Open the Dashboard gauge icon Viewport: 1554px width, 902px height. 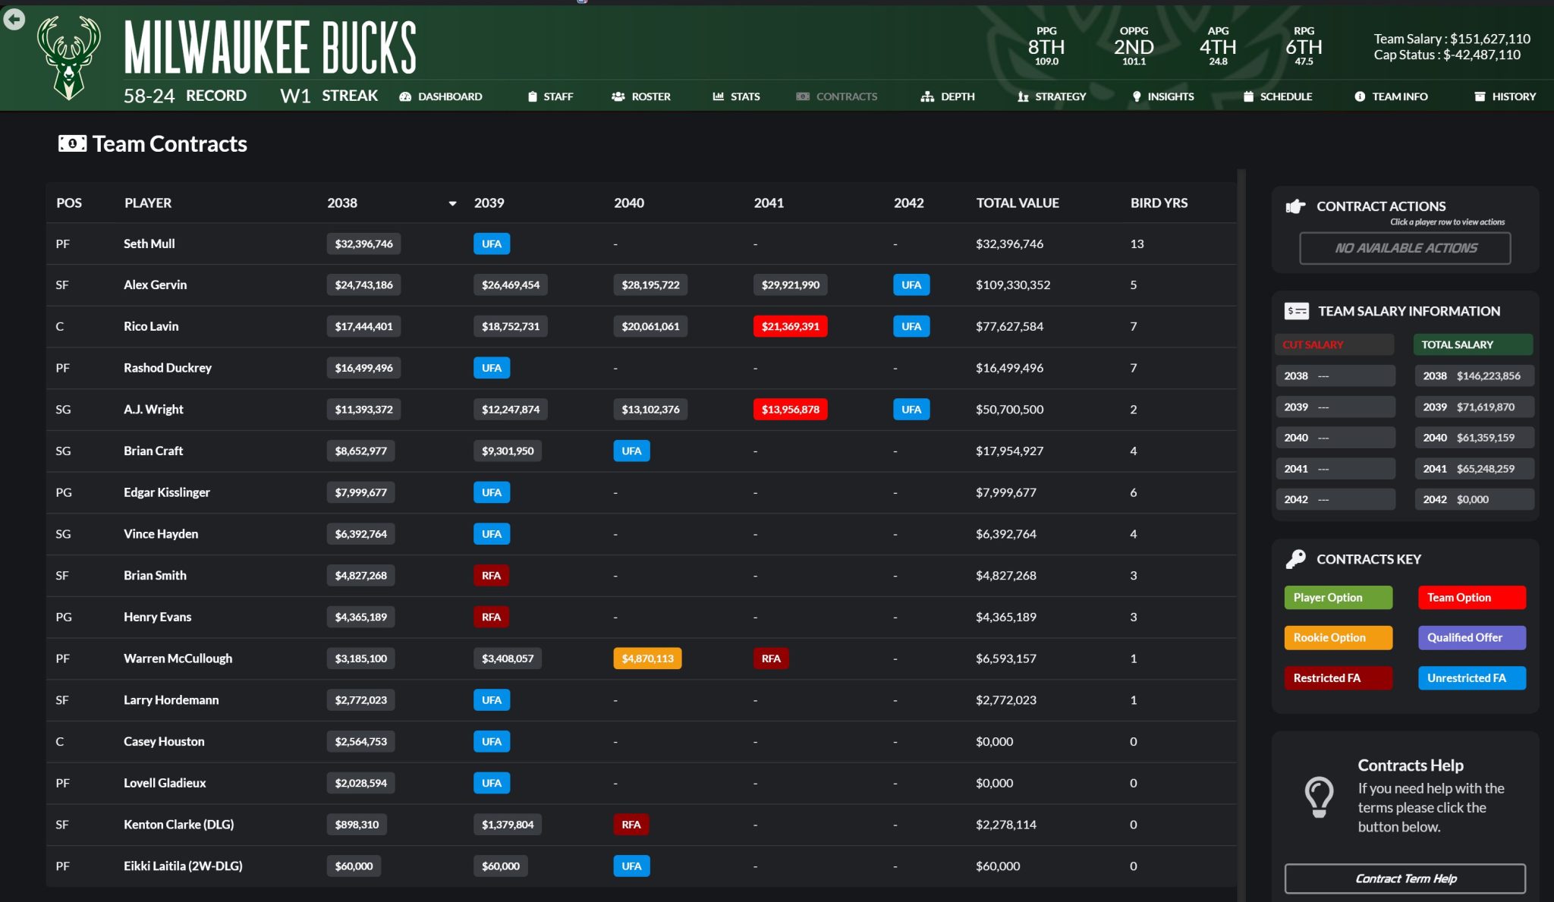(x=405, y=97)
